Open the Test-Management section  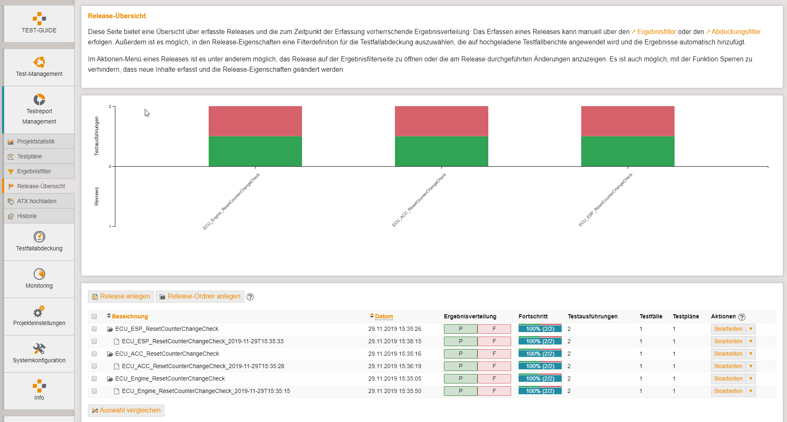click(x=39, y=67)
